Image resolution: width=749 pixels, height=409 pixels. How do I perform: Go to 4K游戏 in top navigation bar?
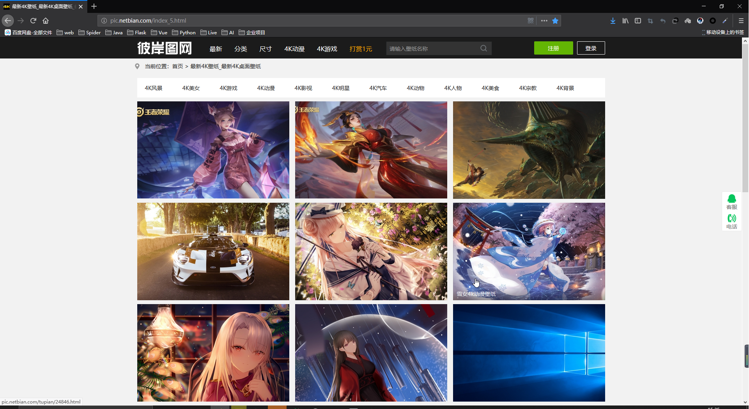tap(327, 49)
